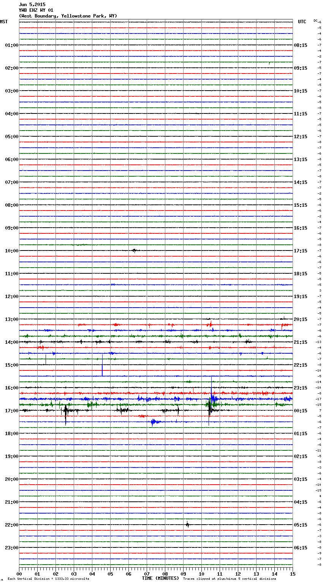Image resolution: width=323 pixels, height=584 pixels.
Task: Select the 08:00 MST time label
Action: click(x=11, y=205)
